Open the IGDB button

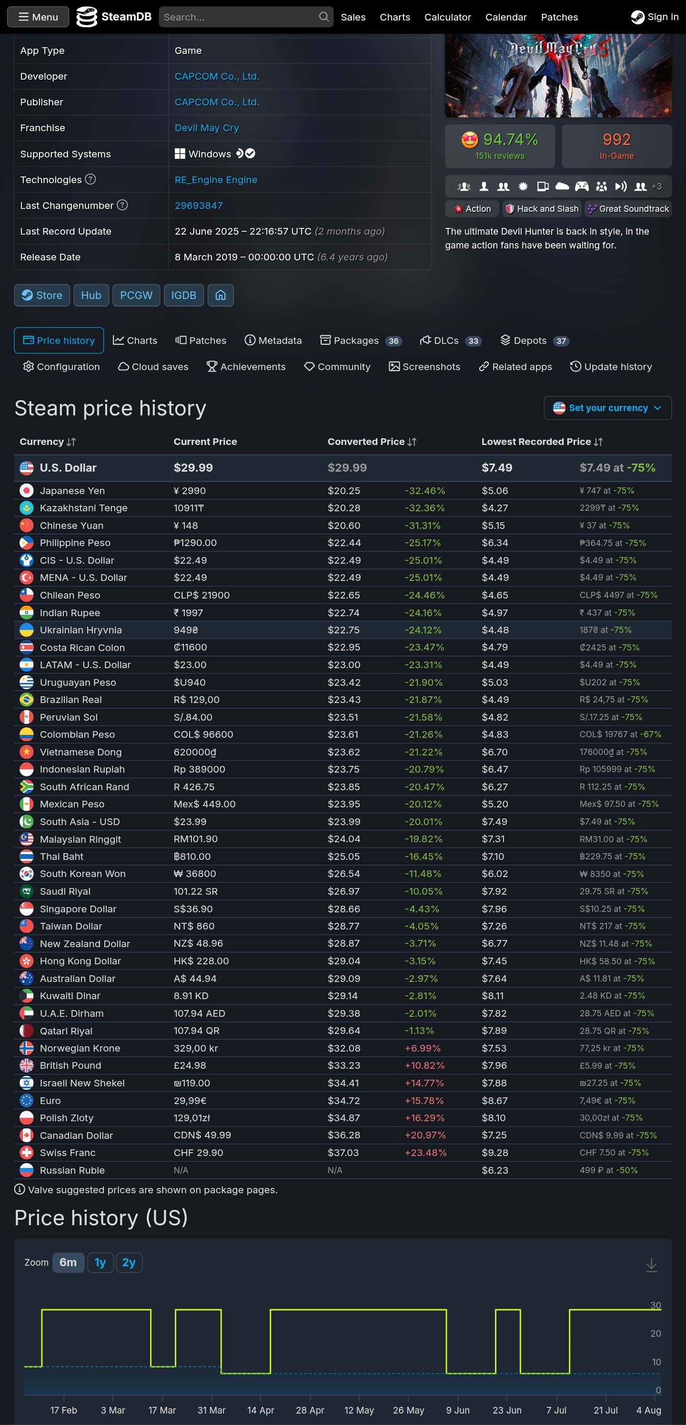pyautogui.click(x=183, y=295)
